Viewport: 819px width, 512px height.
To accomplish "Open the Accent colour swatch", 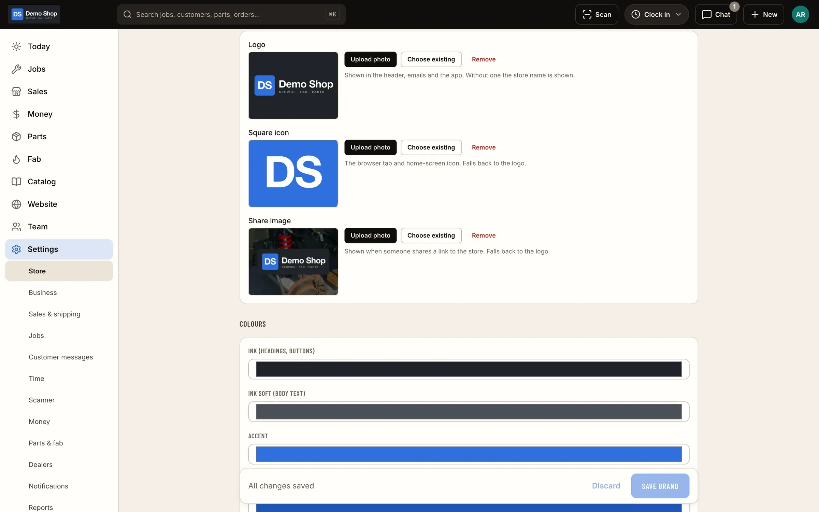I will [x=469, y=454].
